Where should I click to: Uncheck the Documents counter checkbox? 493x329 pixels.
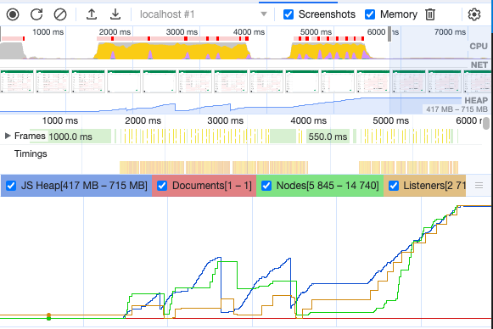[162, 186]
